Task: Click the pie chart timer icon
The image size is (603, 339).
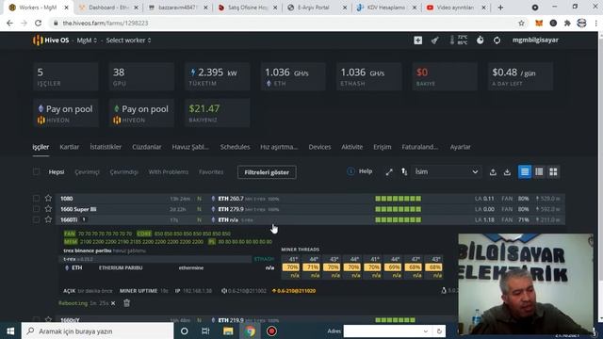Action: tap(480, 40)
